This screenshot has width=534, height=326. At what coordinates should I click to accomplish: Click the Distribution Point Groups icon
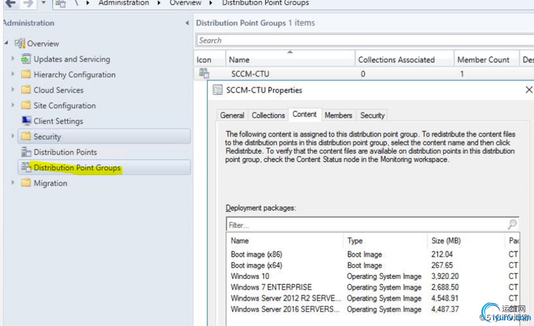tap(26, 167)
